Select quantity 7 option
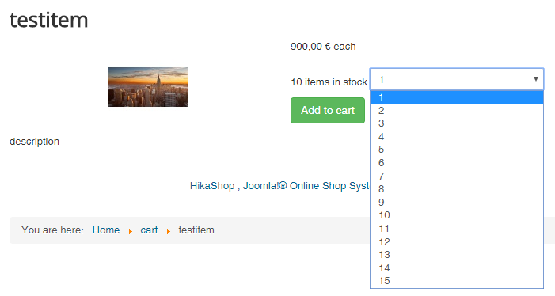 (x=457, y=176)
